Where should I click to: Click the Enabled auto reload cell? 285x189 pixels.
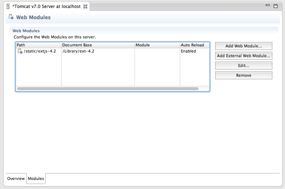coord(188,51)
